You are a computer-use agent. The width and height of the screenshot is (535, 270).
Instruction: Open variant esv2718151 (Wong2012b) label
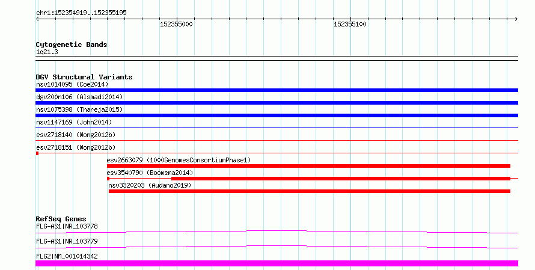click(x=76, y=147)
